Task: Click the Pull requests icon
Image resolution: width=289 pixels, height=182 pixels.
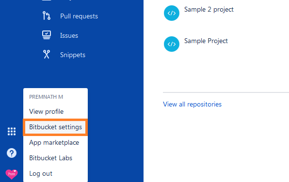Action: point(47,15)
